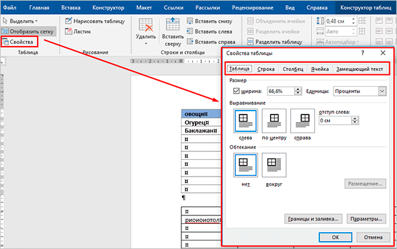Open the Конструктор таблиц tab
Image resolution: width=397 pixels, height=249 pixels.
[x=366, y=8]
